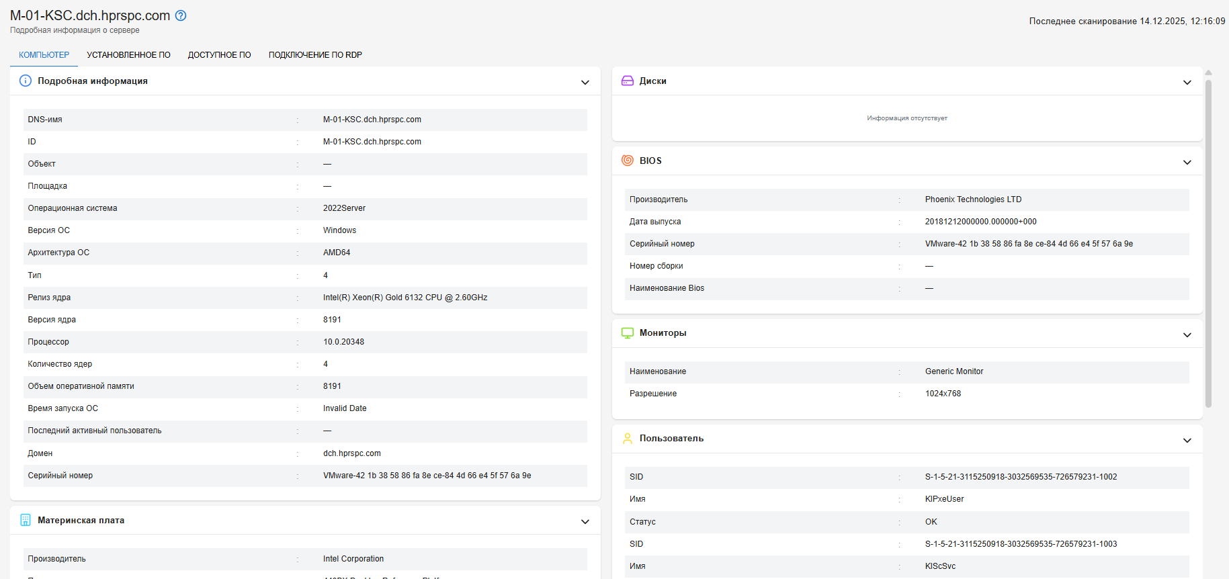Click the Информация отсутствует message in Диски

click(x=907, y=118)
